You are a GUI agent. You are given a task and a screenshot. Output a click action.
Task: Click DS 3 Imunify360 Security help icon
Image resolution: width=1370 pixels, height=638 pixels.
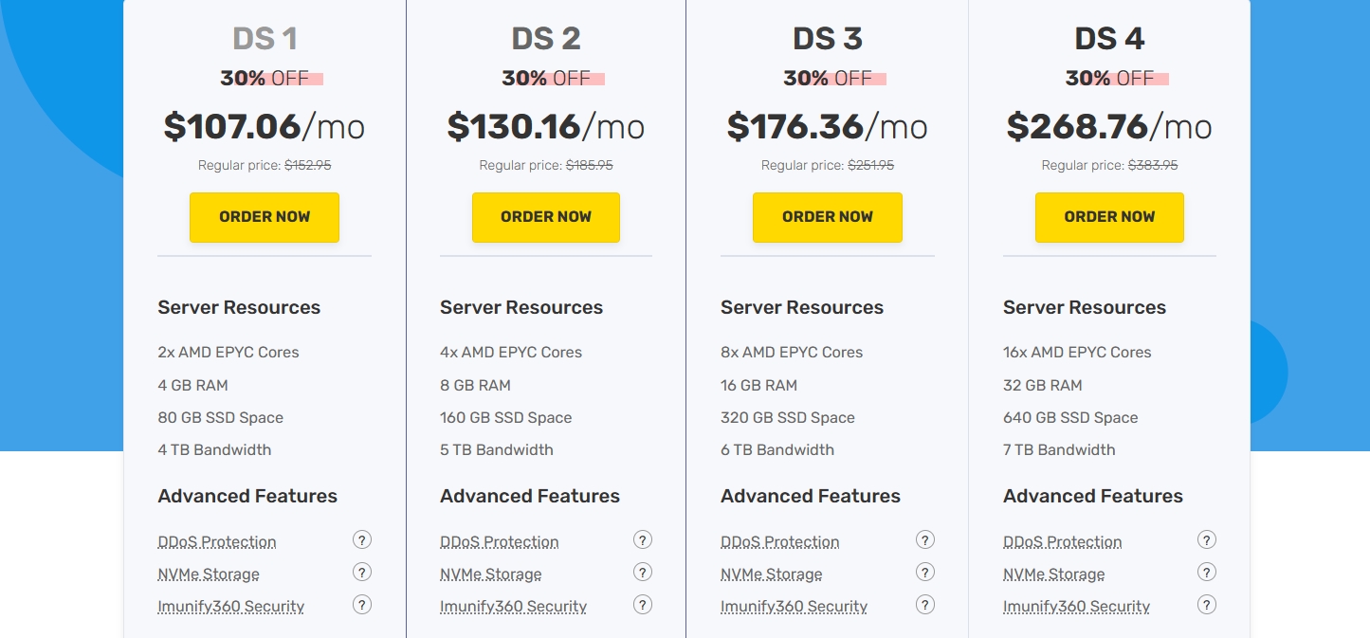[x=925, y=605]
